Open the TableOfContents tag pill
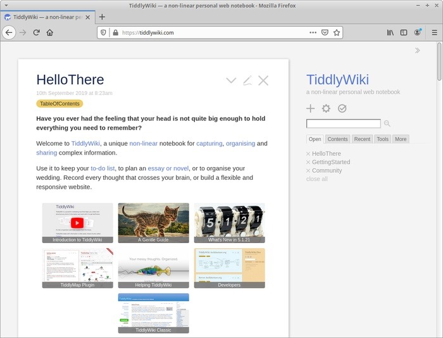443x338 pixels. pyautogui.click(x=59, y=104)
